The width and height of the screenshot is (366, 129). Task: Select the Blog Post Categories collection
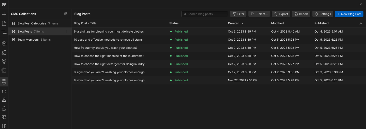32,23
